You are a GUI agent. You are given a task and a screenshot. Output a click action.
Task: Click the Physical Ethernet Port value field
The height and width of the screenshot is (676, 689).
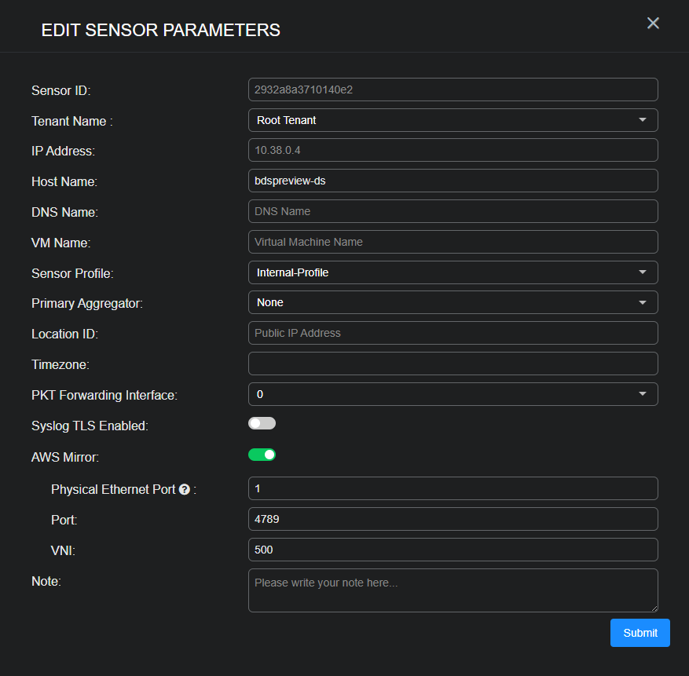(x=453, y=488)
